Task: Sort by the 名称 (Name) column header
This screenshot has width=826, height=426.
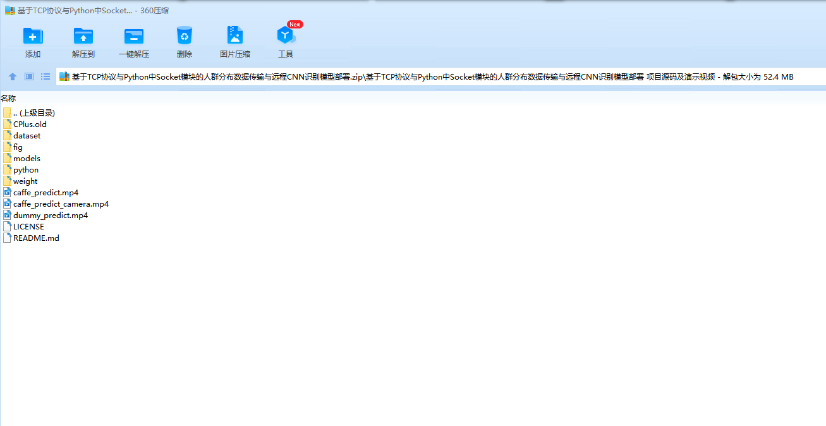Action: click(8, 98)
